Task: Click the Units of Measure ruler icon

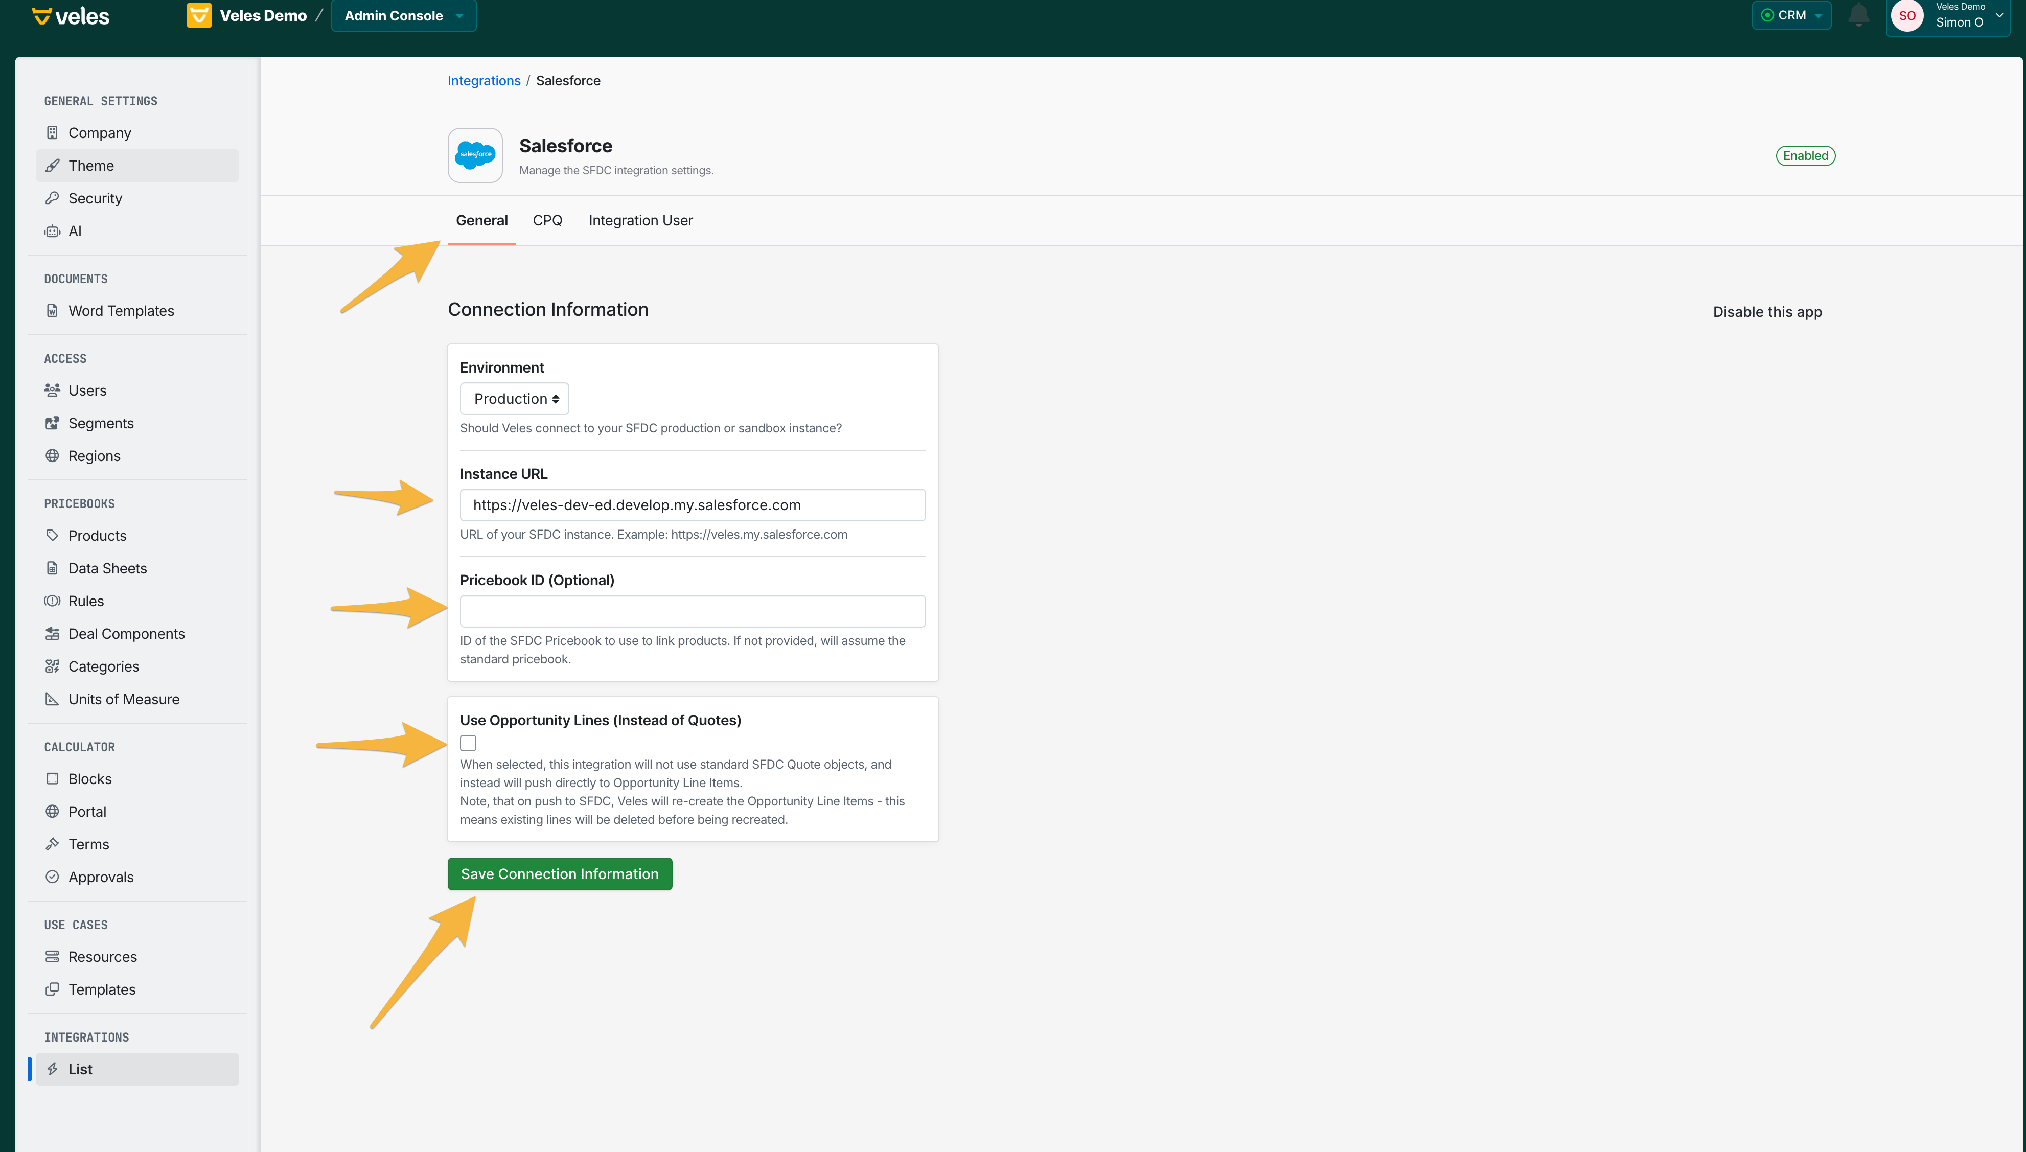Action: coord(52,699)
